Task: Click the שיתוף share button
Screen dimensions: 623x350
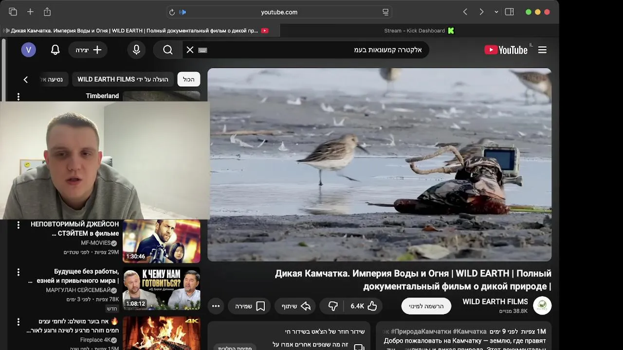Action: [296, 306]
